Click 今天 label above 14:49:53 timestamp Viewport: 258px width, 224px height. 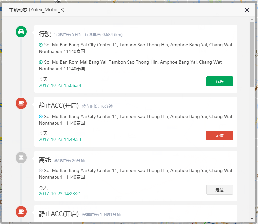tap(43, 133)
